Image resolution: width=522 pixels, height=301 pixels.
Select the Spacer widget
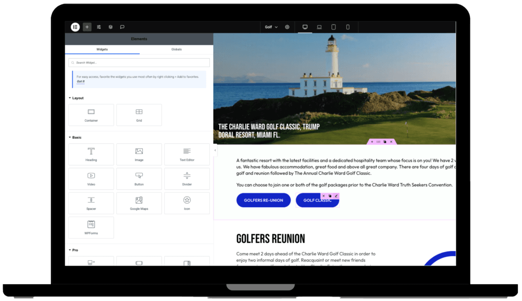91,203
